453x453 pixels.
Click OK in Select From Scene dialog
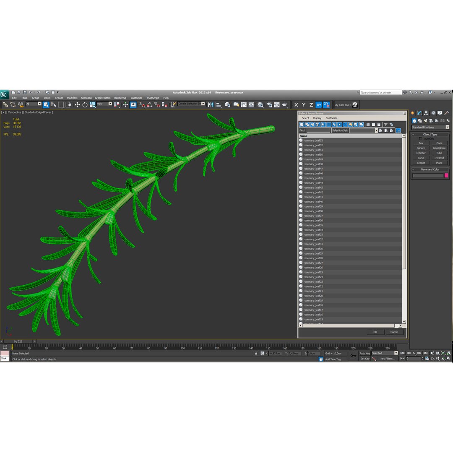tap(375, 332)
